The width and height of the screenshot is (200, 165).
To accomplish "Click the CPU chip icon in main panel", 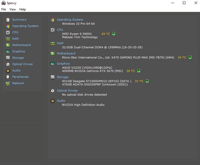I will (x=53, y=30).
